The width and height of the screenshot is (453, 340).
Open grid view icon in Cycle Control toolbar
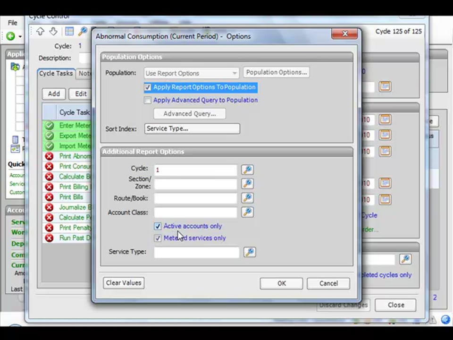69,31
